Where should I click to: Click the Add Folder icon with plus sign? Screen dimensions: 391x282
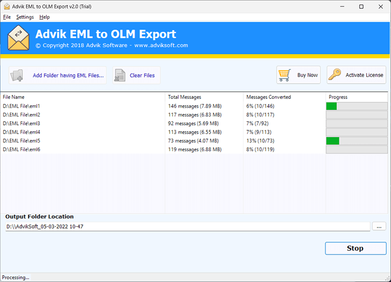pyautogui.click(x=17, y=75)
